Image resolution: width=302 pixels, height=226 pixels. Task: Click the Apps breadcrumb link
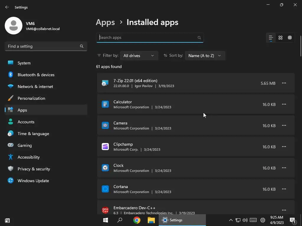(105, 22)
